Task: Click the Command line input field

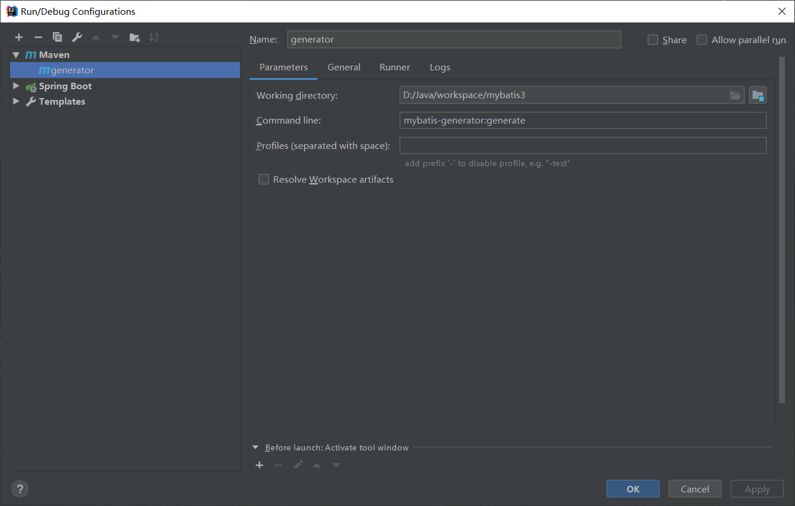Action: pos(583,121)
